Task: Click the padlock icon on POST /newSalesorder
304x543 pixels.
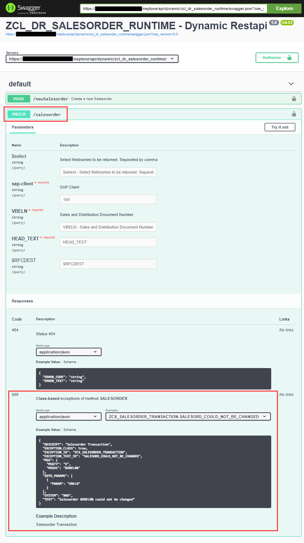Action: (x=294, y=99)
